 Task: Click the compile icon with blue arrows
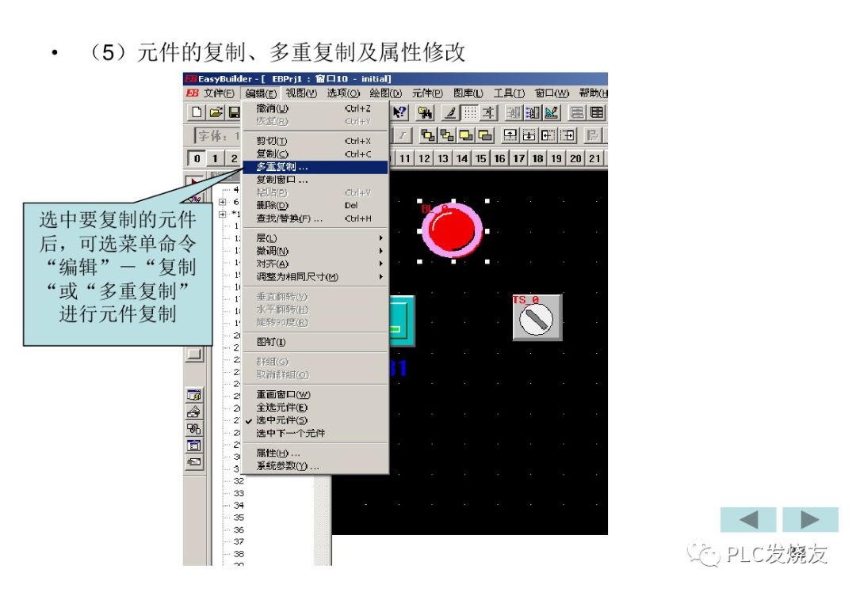533,113
